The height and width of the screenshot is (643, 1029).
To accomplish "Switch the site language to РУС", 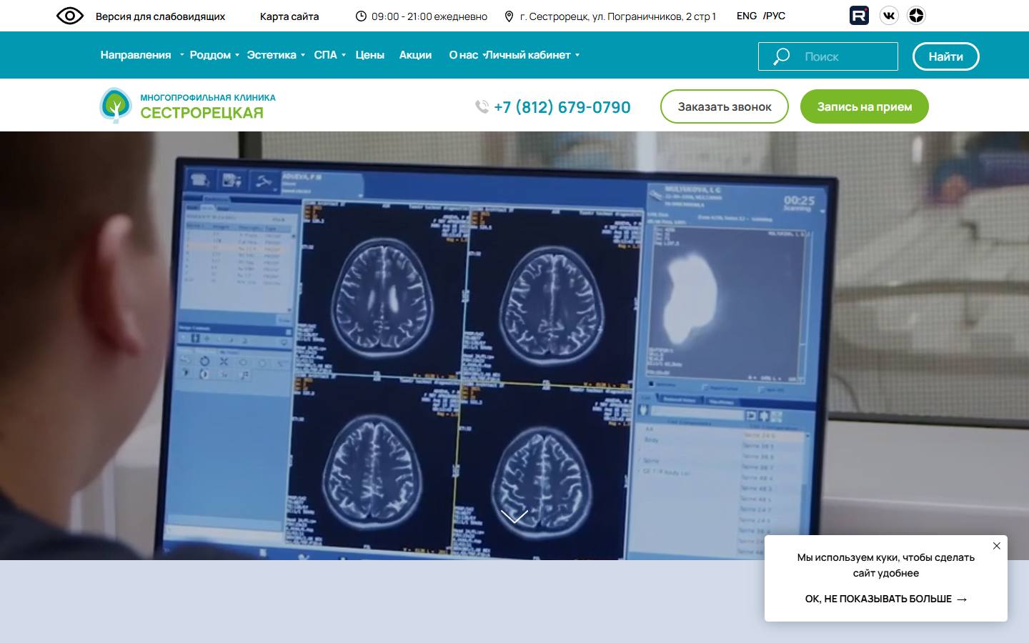I will tap(775, 16).
